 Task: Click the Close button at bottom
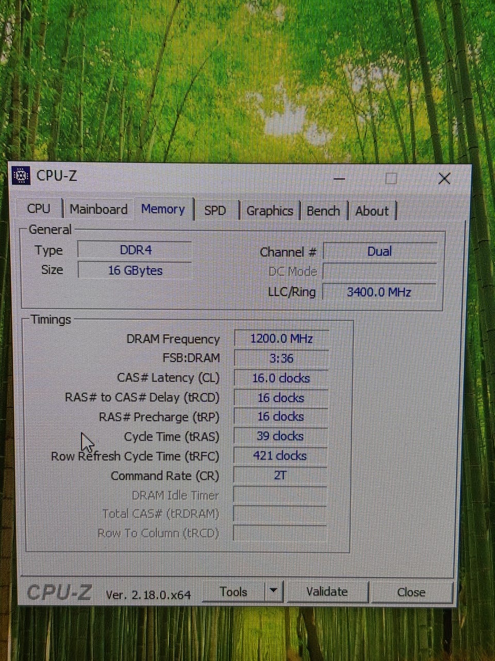pyautogui.click(x=411, y=592)
